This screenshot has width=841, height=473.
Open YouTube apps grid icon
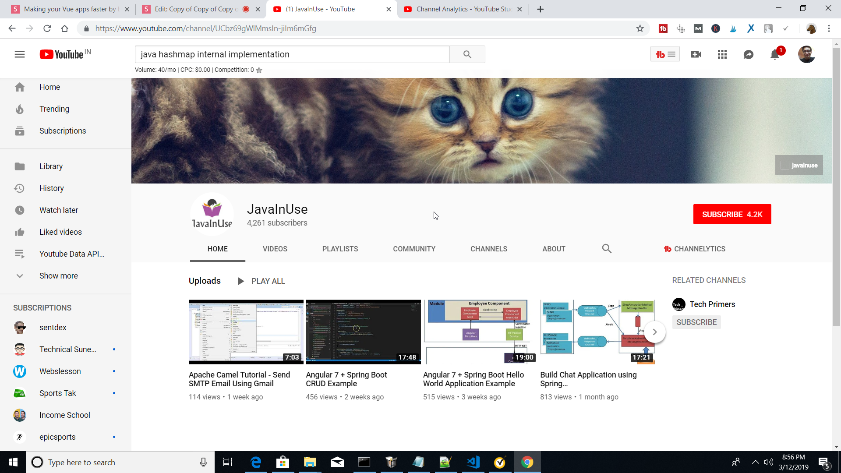coord(722,54)
